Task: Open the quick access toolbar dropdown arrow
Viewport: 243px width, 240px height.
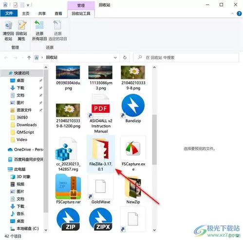Action: (28, 5)
